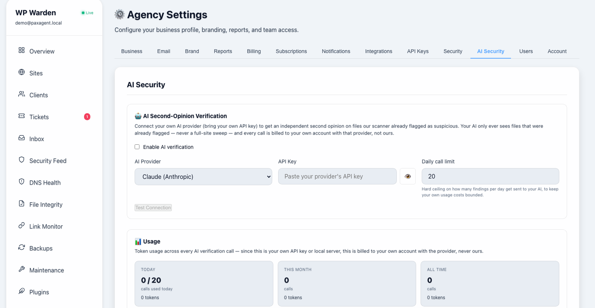Image resolution: width=595 pixels, height=308 pixels.
Task: Click the Link Monitor chain icon
Action: tap(22, 225)
